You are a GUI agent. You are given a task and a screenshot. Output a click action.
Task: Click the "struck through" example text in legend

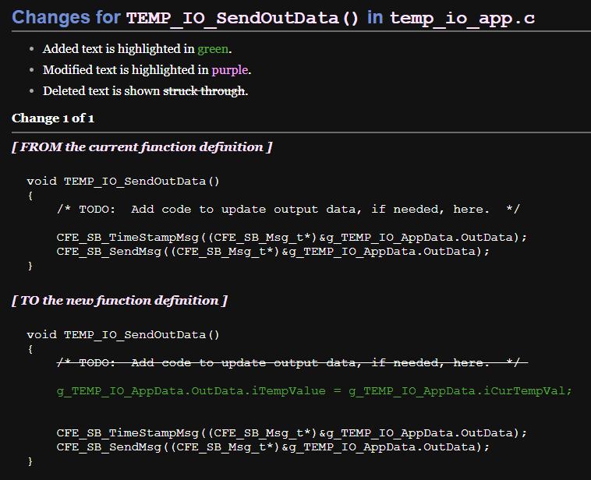[x=203, y=90]
